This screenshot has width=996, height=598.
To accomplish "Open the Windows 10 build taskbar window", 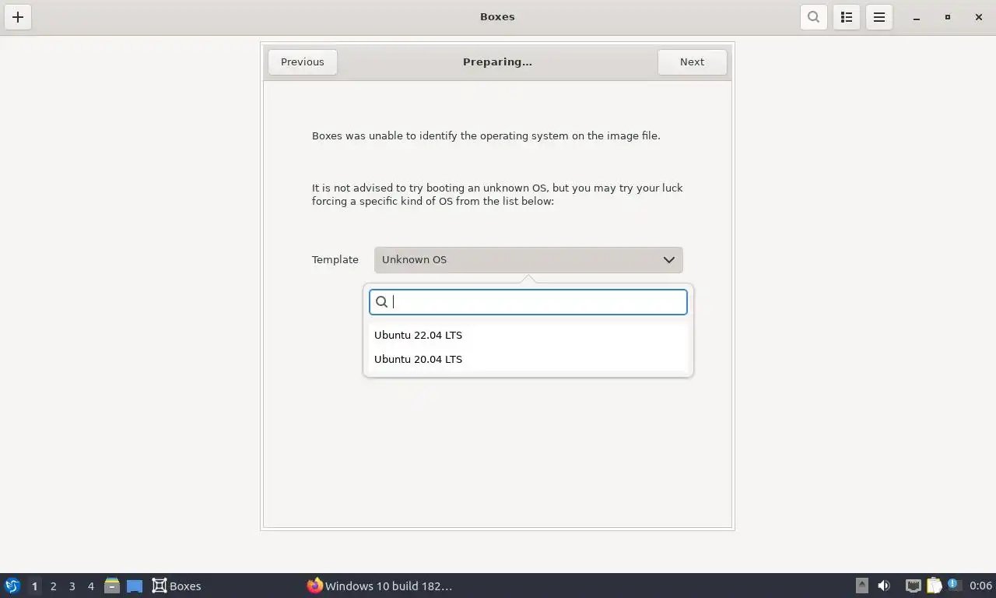I will pyautogui.click(x=380, y=586).
